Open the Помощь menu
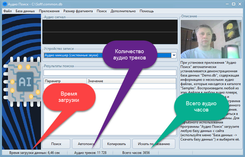The height and width of the screenshot is (157, 245). click(x=147, y=11)
